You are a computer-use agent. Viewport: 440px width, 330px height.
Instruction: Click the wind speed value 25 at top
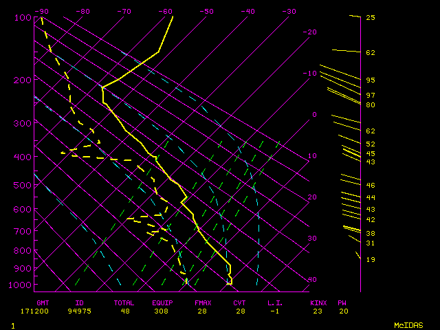point(370,17)
